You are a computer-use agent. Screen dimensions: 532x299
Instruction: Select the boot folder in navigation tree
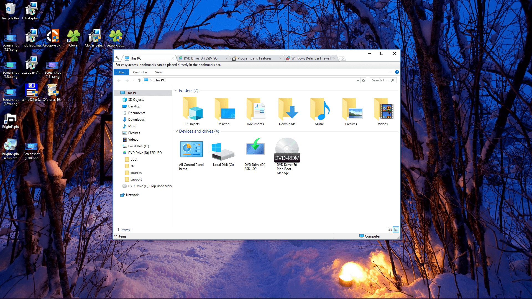134,159
